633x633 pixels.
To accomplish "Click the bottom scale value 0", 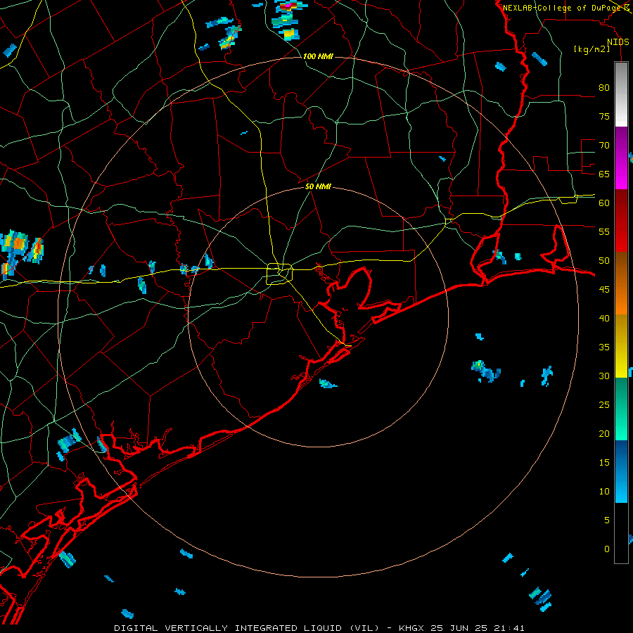I will click(x=607, y=549).
